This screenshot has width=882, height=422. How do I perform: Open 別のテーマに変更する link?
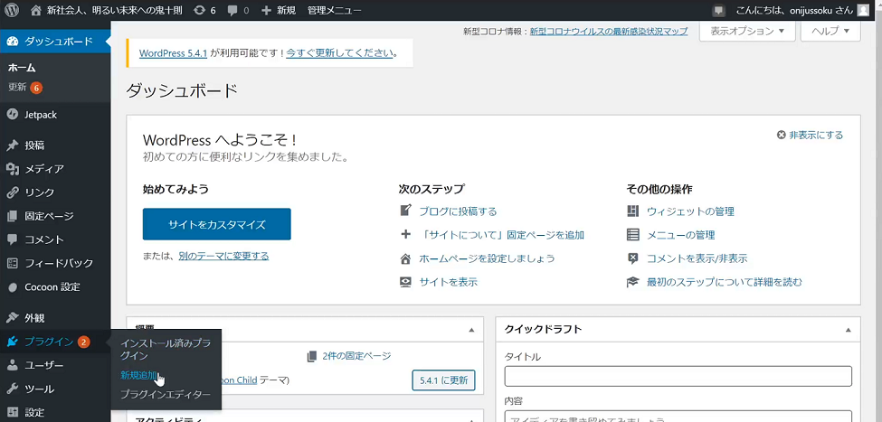tap(223, 257)
